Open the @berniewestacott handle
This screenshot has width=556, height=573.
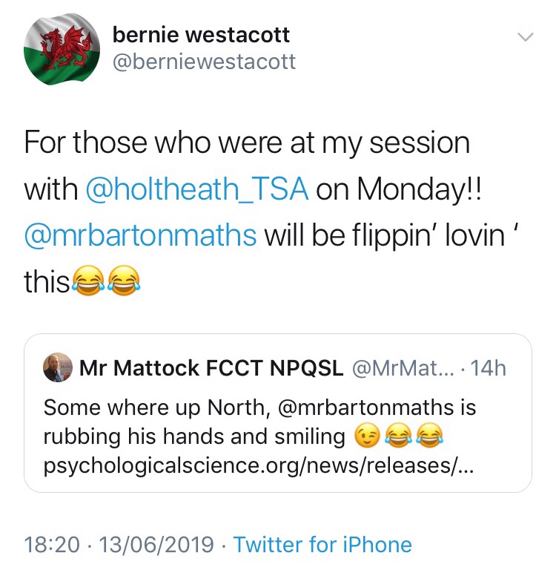[x=203, y=62]
